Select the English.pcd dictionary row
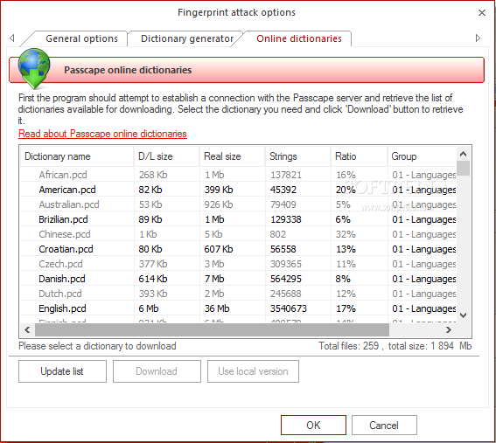 [238, 308]
